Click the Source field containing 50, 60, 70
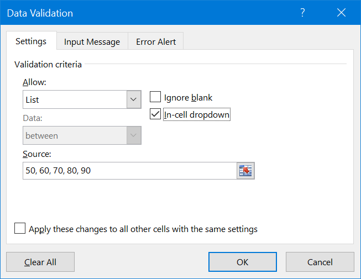The image size is (361, 279). [130, 171]
